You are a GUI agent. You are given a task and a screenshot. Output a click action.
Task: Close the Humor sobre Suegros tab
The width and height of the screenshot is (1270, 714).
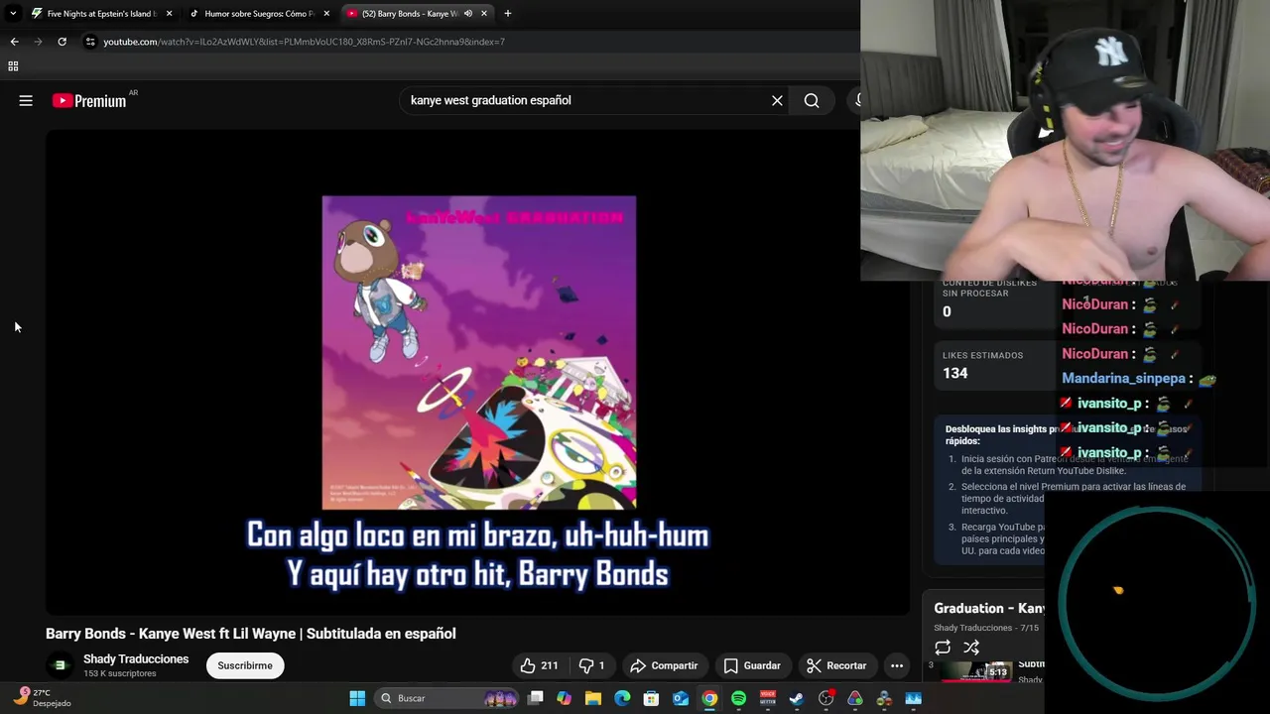(326, 14)
